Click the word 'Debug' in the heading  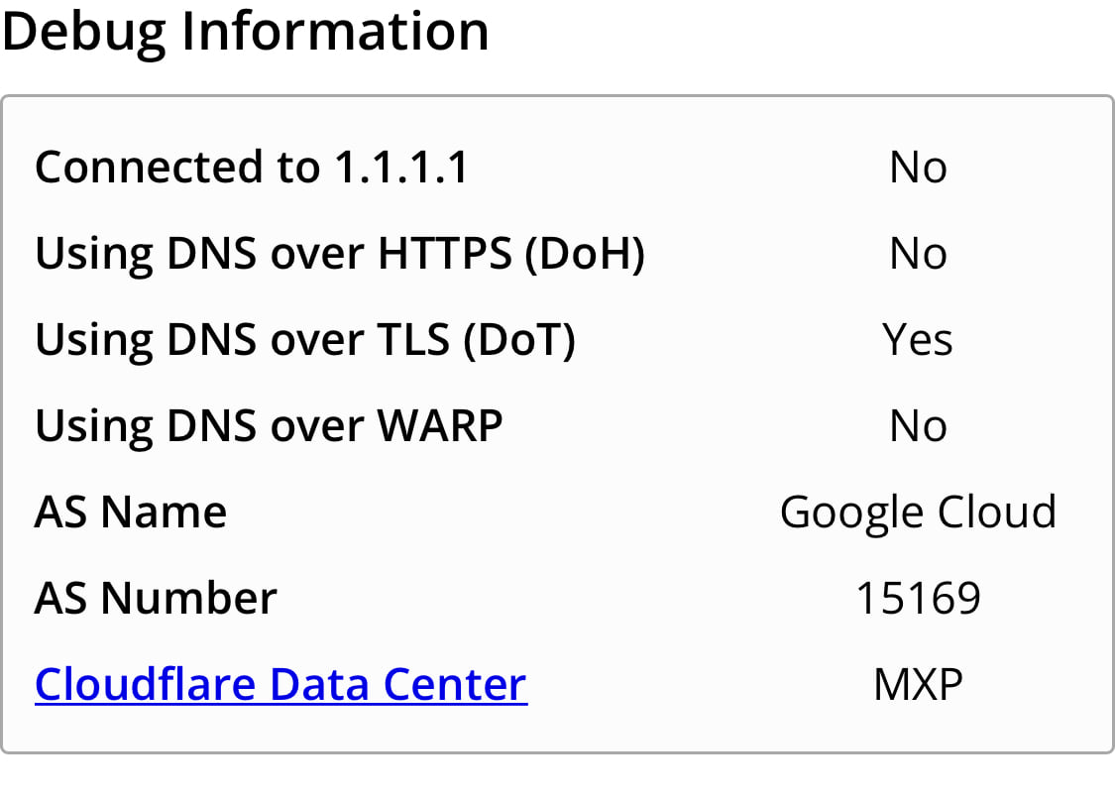click(x=84, y=33)
